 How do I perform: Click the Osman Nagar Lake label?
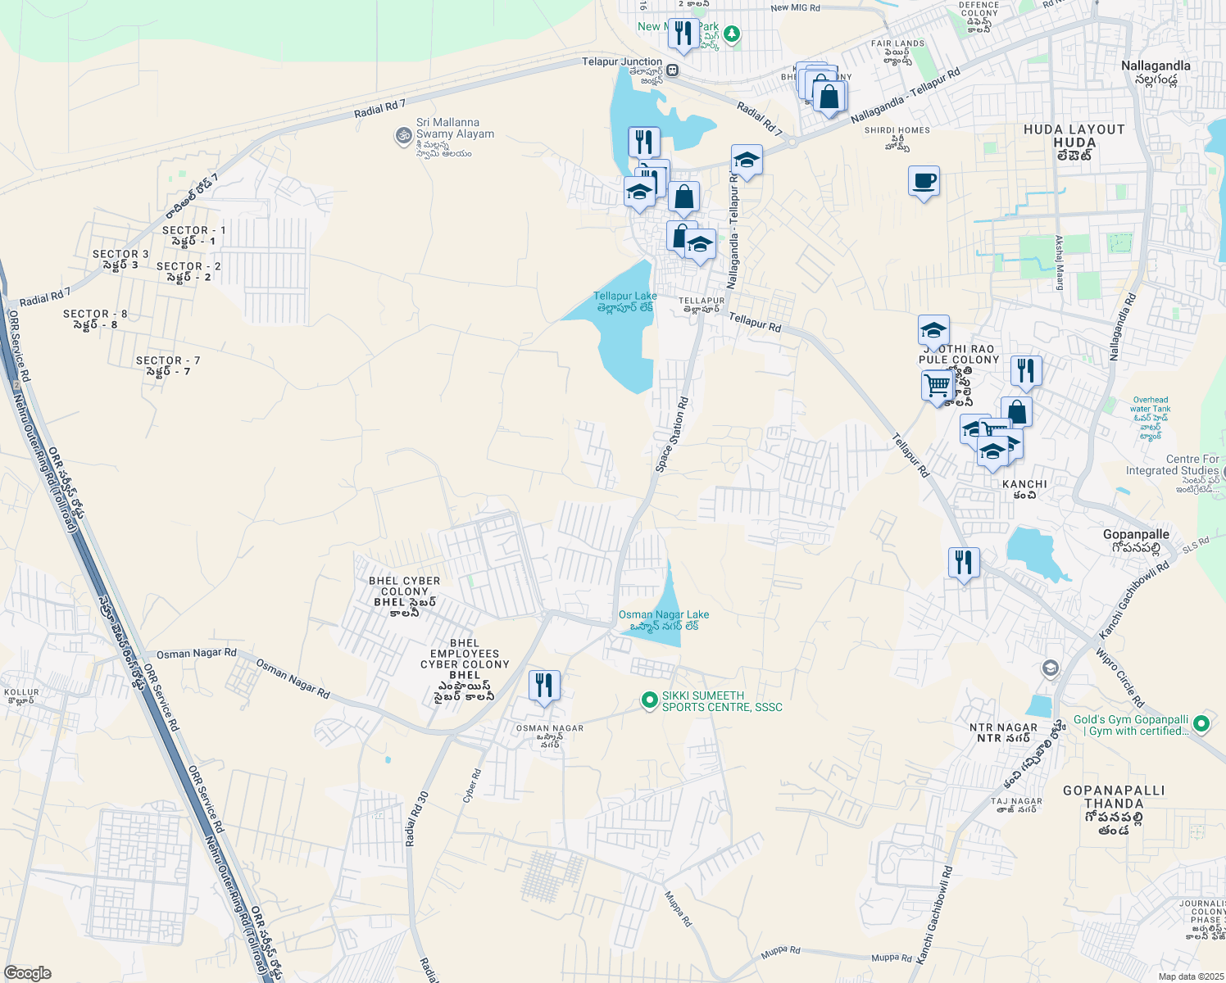coord(664,614)
